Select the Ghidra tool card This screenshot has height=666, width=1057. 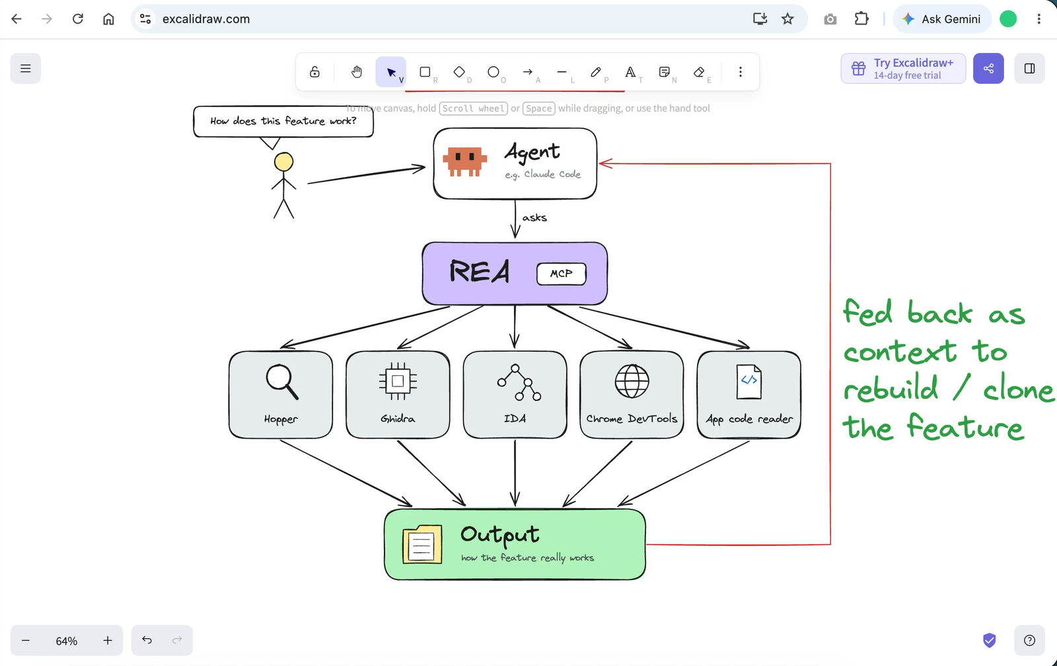coord(398,394)
